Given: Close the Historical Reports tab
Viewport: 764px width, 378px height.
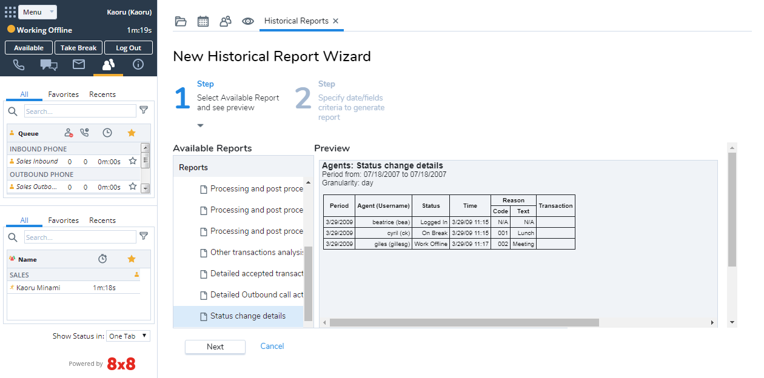Looking at the screenshot, I should (336, 21).
